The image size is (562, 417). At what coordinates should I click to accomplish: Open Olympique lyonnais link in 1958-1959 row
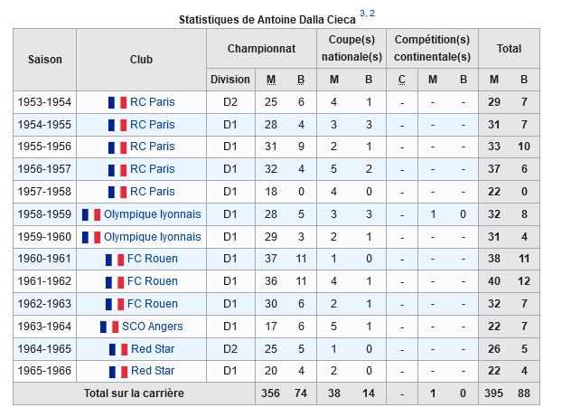(153, 214)
